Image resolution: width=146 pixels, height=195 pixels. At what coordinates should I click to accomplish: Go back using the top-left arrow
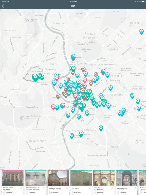coord(3,6)
